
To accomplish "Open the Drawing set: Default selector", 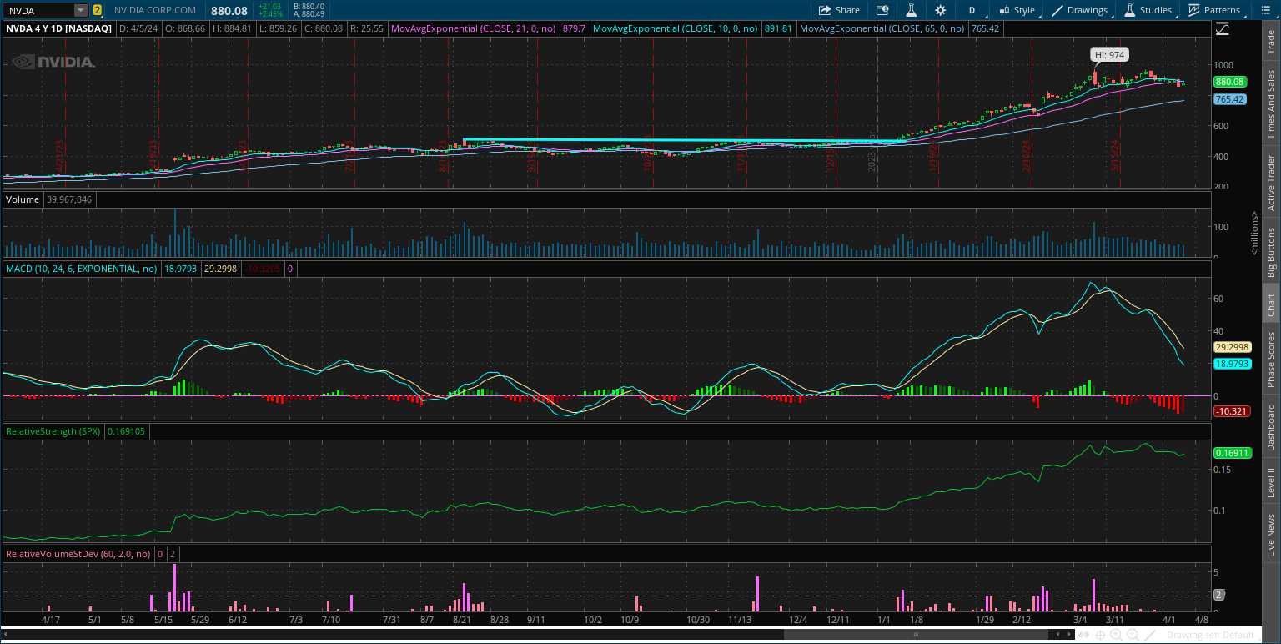I will [1210, 635].
